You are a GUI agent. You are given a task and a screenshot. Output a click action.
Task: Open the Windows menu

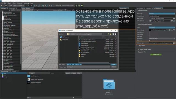(x=20, y=3)
